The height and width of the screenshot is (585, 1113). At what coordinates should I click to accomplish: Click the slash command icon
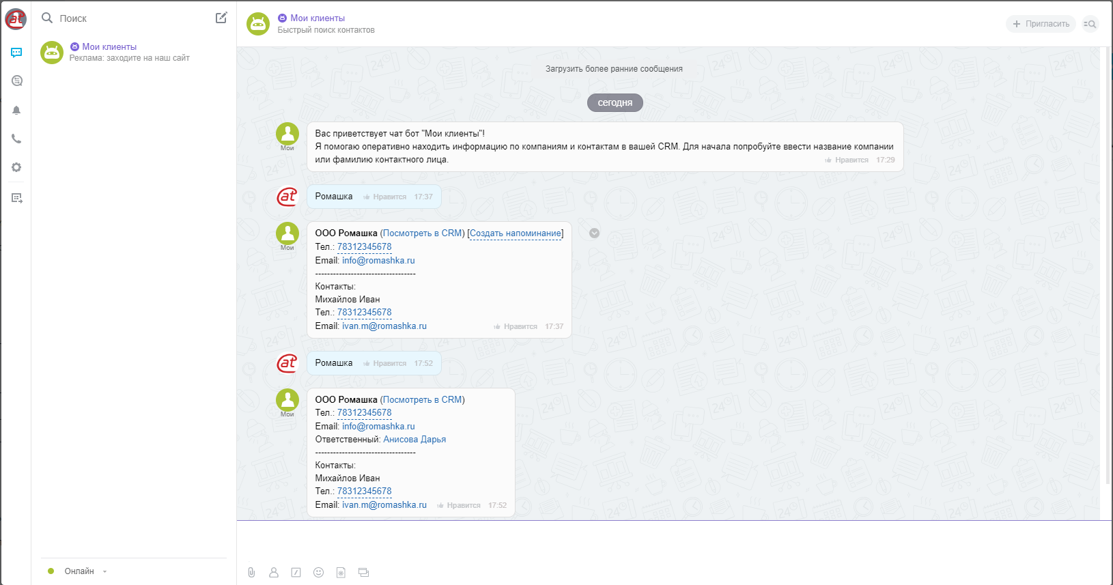(x=296, y=573)
